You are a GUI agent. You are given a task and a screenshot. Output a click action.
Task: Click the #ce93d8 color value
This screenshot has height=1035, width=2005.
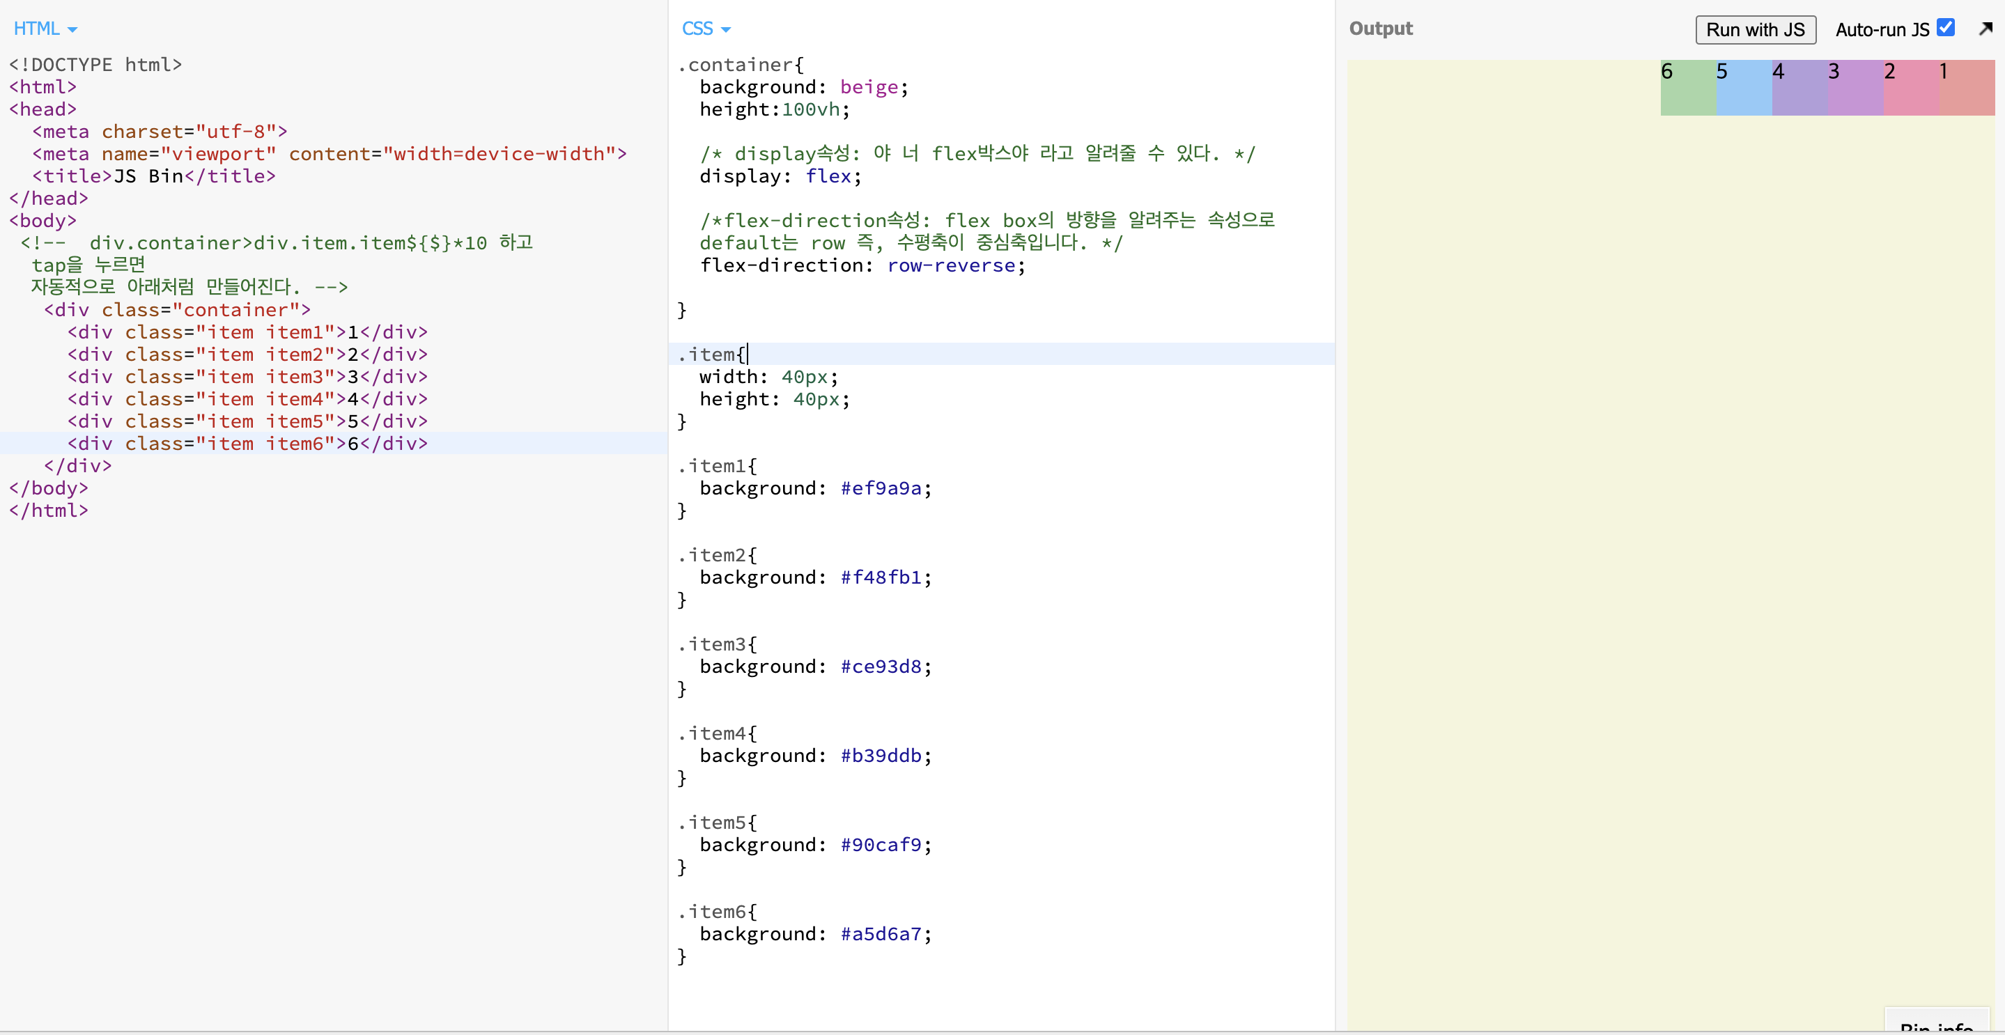click(x=881, y=666)
